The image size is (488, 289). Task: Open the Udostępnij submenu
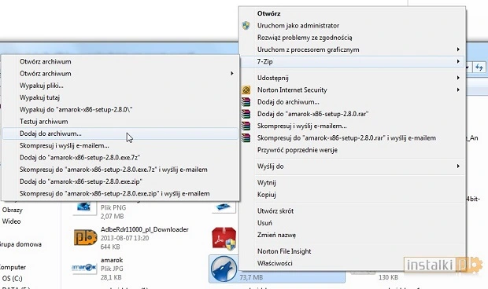pos(352,78)
